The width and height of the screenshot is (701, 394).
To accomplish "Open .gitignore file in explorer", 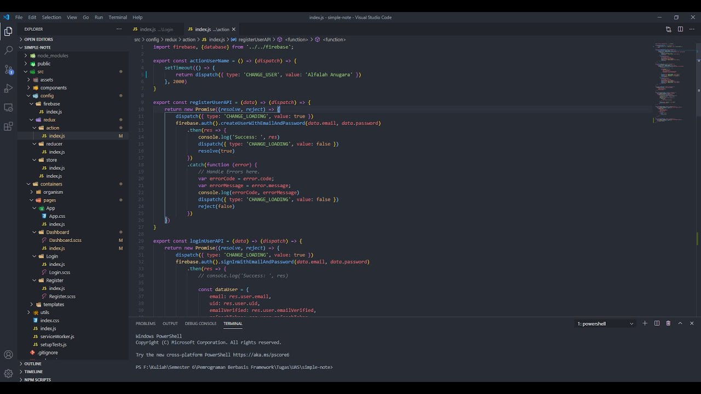I will pyautogui.click(x=48, y=352).
